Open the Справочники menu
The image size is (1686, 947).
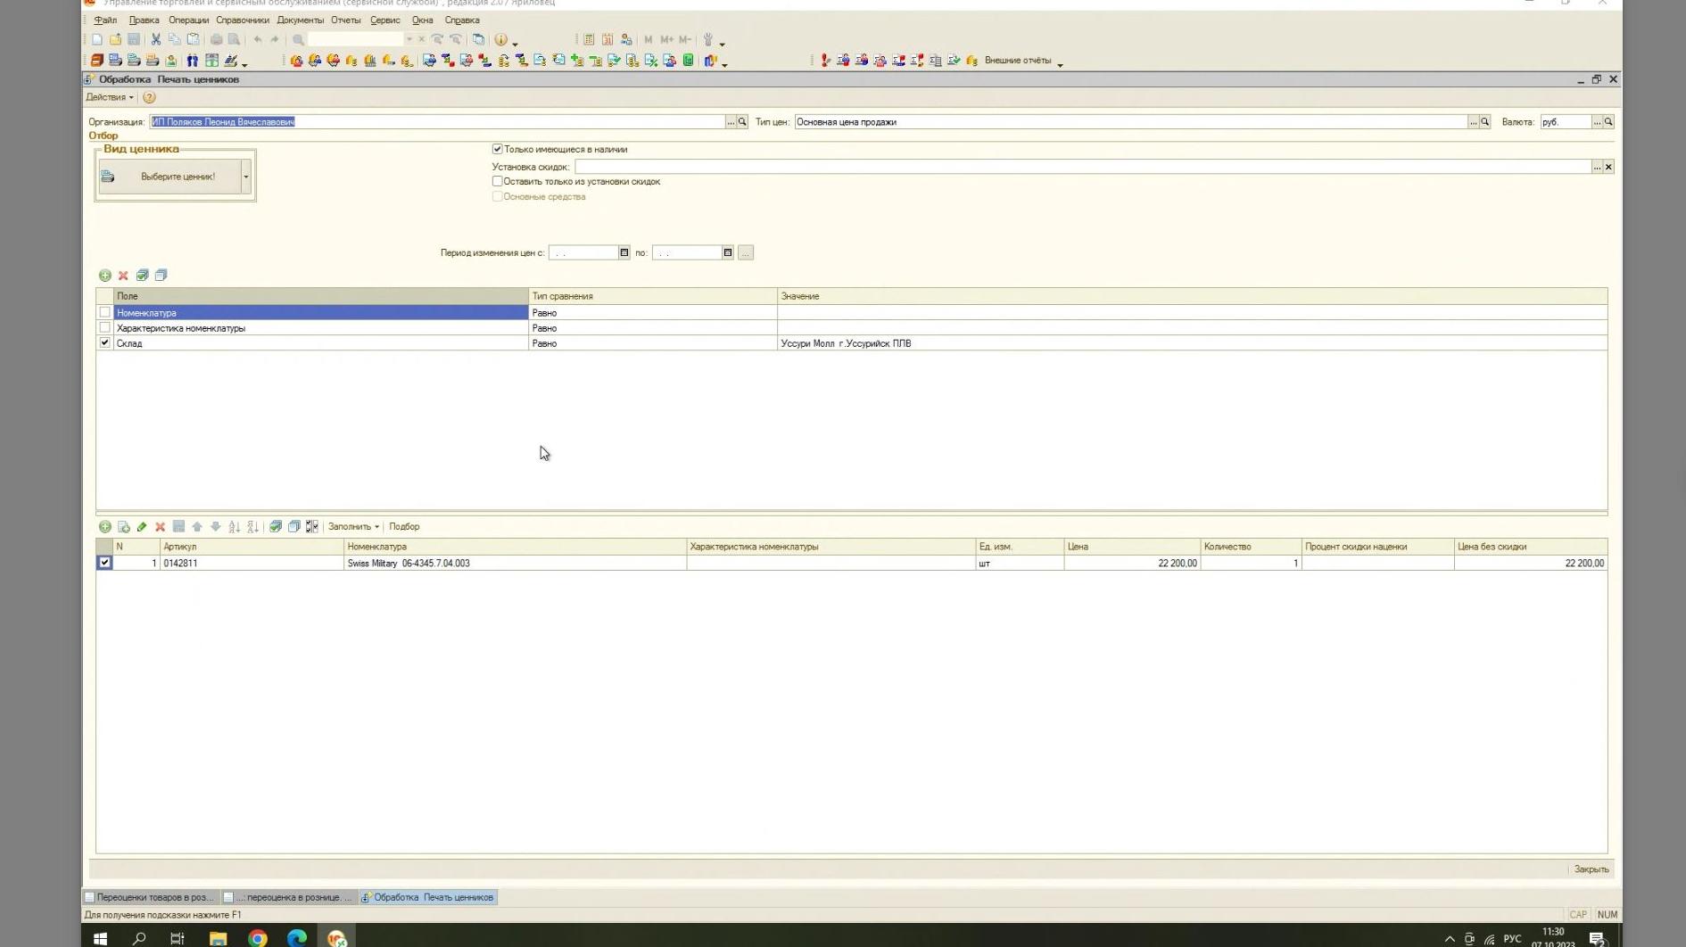[243, 20]
